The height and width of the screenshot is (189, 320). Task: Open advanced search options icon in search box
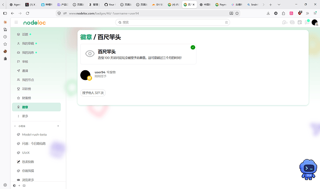coord(226,22)
